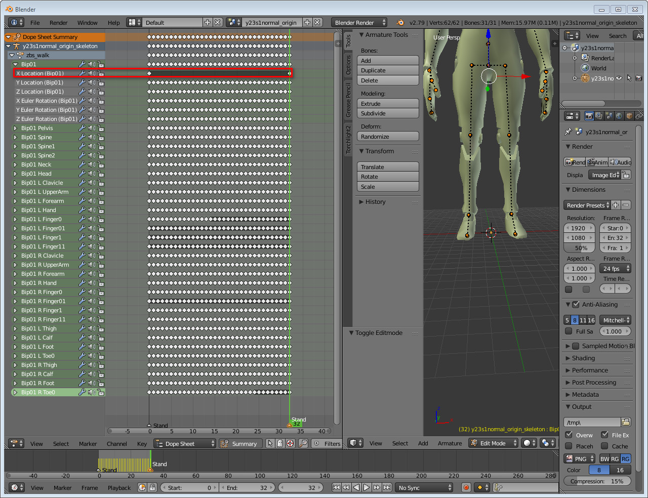
Task: Click the Summary icon in dope sheet header
Action: (x=224, y=443)
